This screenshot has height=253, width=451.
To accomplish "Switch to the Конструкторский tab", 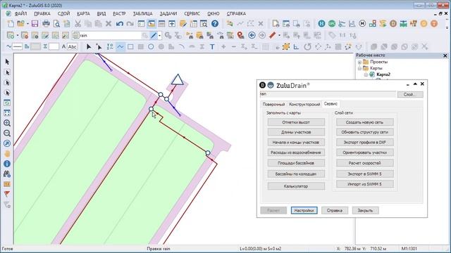I will tap(304, 105).
